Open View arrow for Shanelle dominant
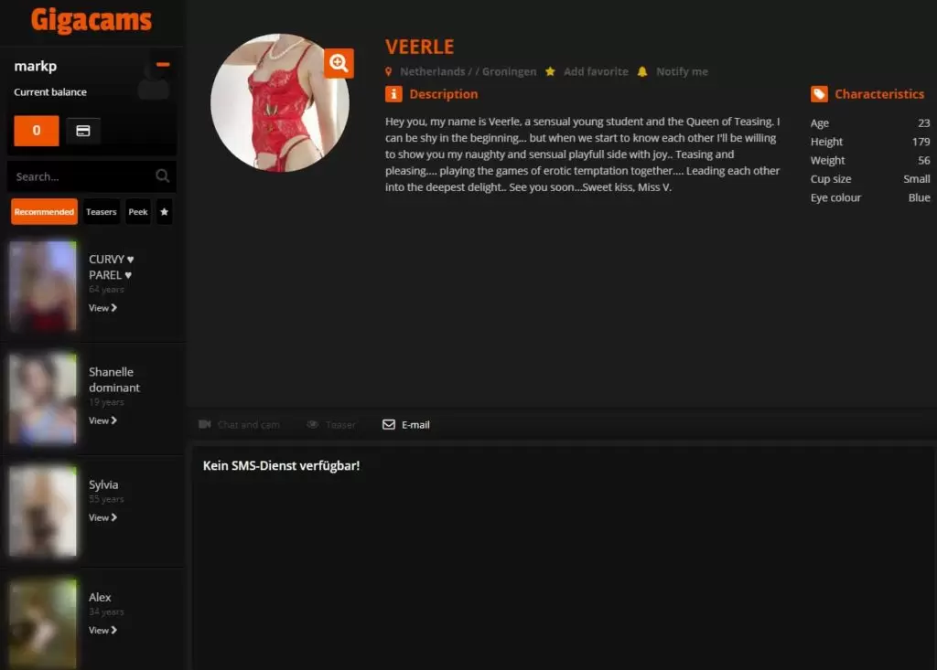Viewport: 937px width, 670px height. (x=102, y=420)
